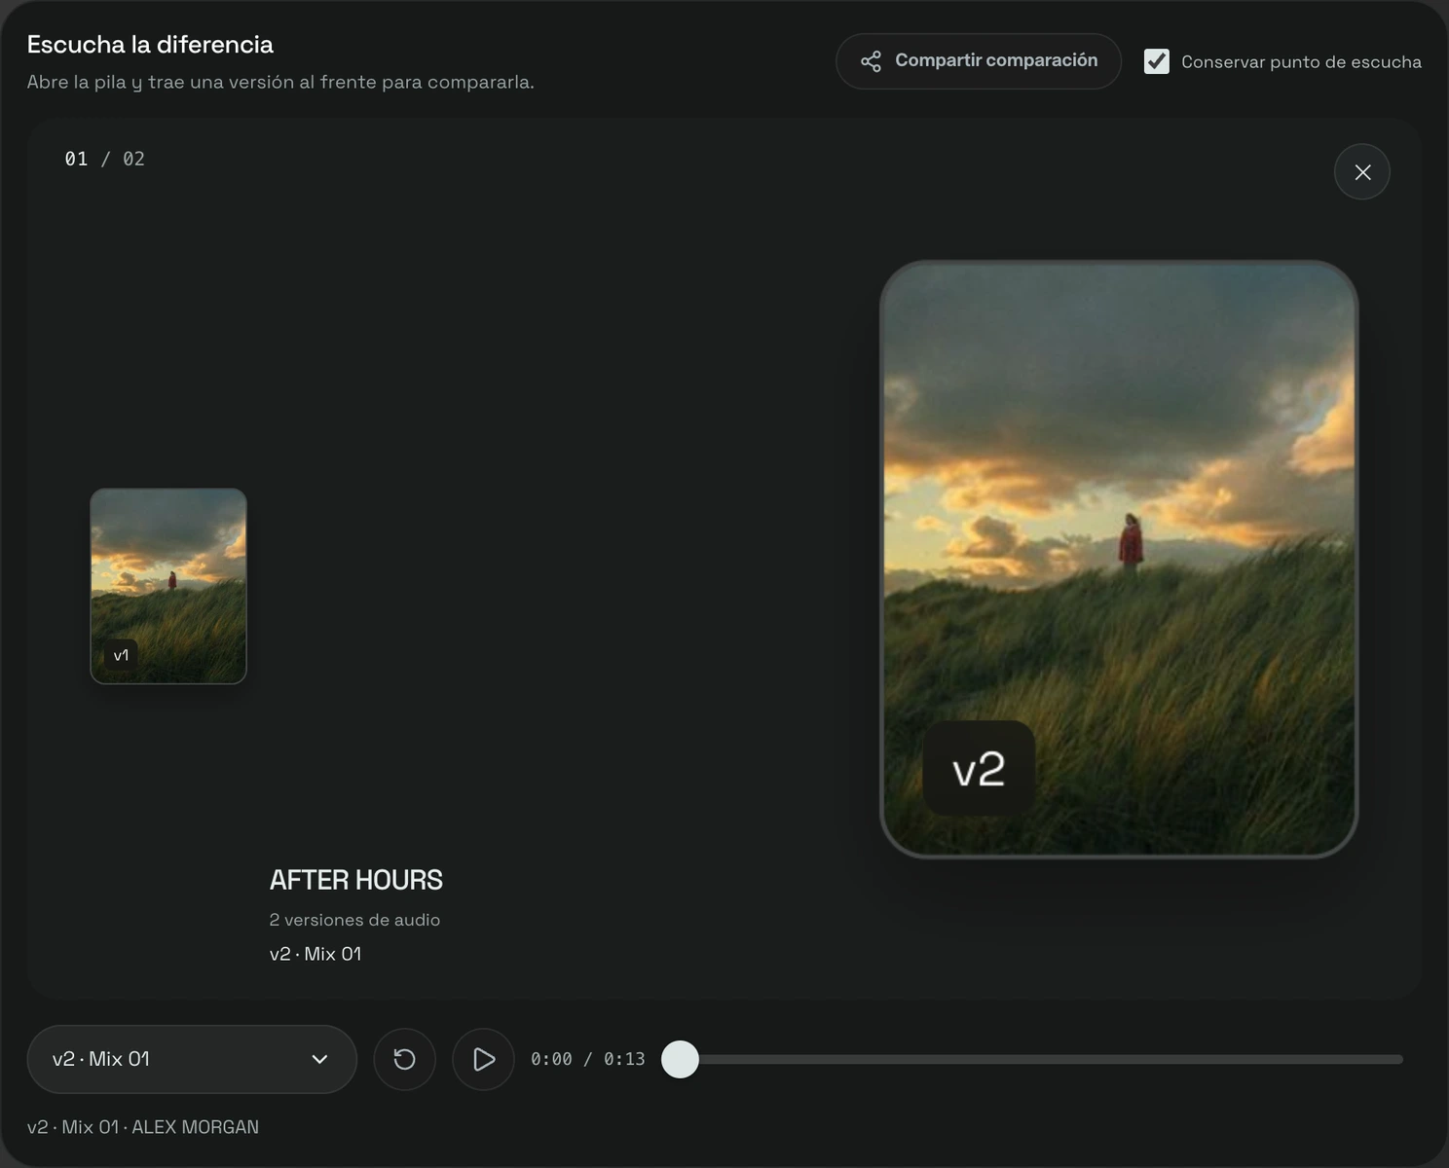
Task: Click the playback progress slider handle
Action: 680,1059
